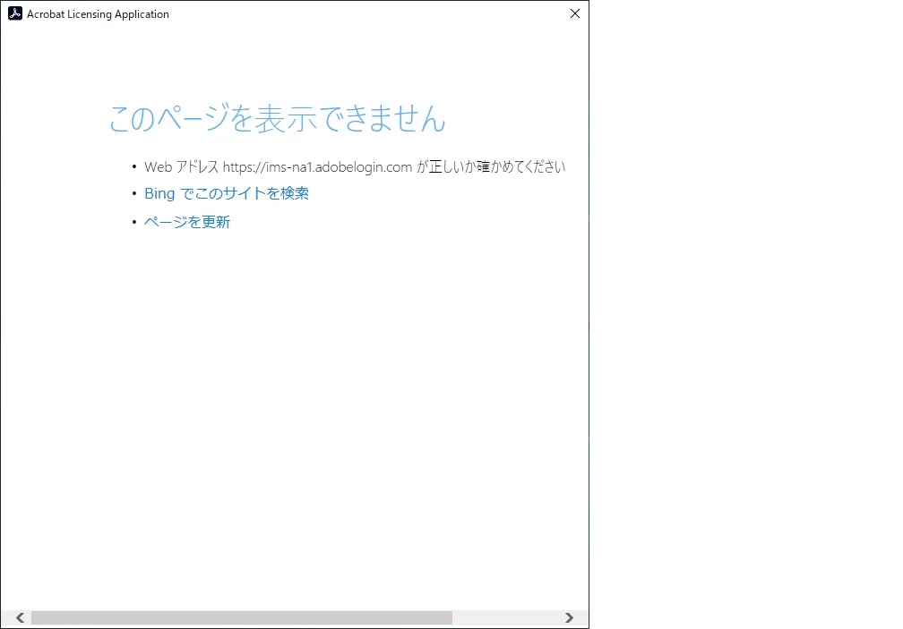903x629 pixels.
Task: Click the right arrow of horizontal scrollbar
Action: point(569,617)
